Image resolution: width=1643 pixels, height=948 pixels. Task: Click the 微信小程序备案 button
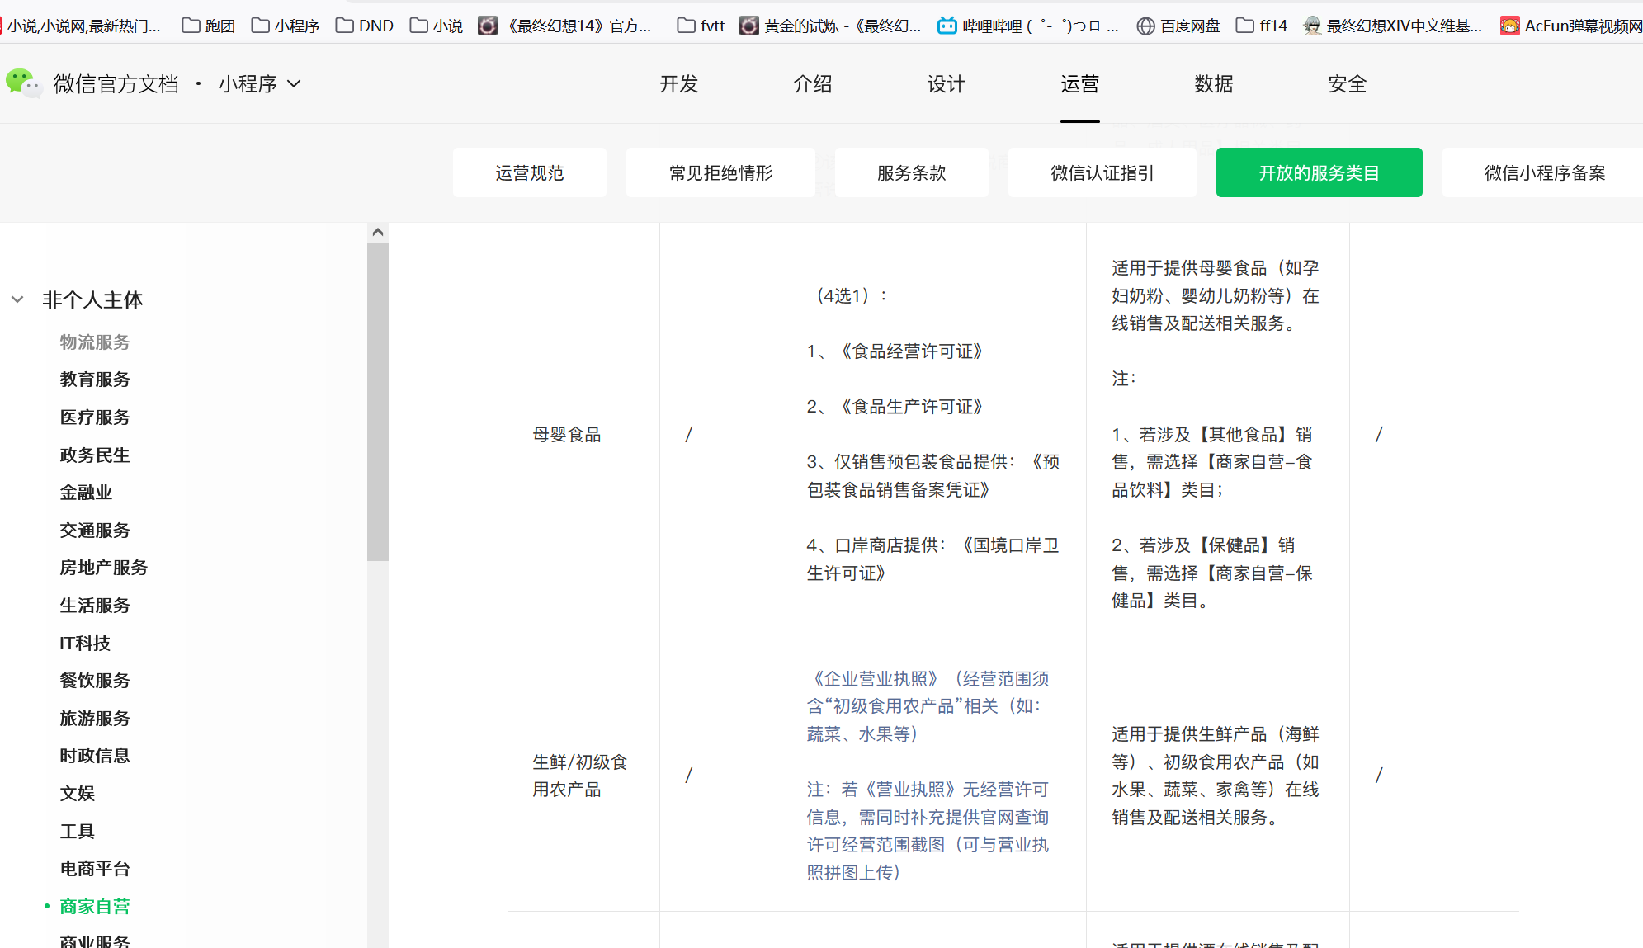point(1544,172)
